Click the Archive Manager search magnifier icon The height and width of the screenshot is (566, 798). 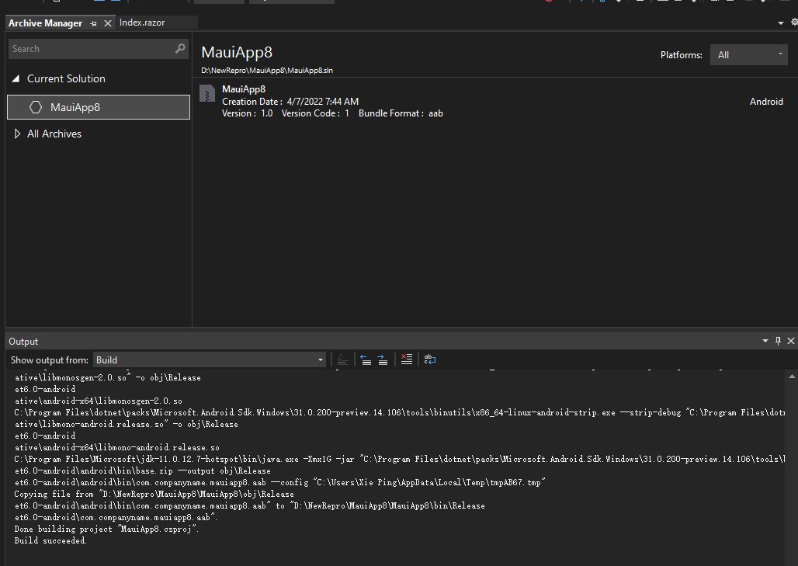tap(179, 48)
